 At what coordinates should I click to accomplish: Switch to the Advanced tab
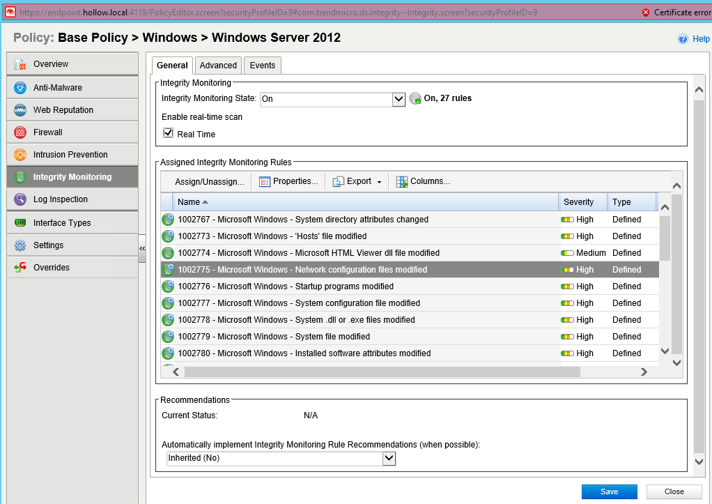coord(218,66)
